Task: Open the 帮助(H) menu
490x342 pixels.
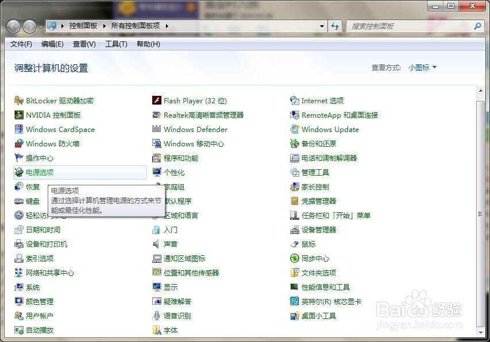Action: (148, 44)
